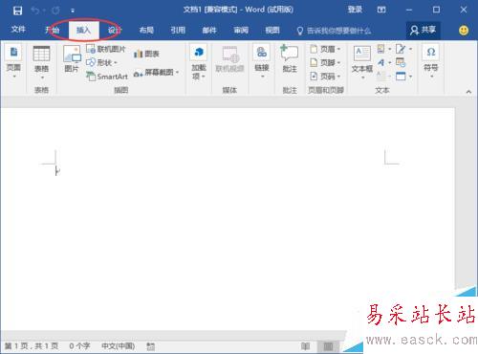The width and height of the screenshot is (478, 354).
Task: Collapse the ribbon with the up chevron
Action: coord(468,92)
